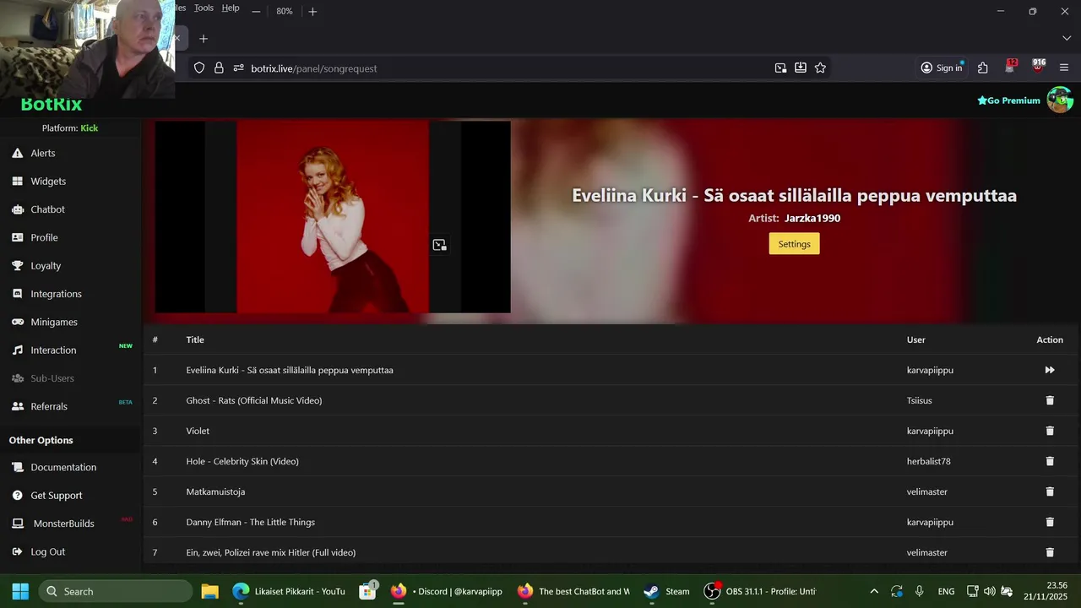Show hidden system tray icons

pyautogui.click(x=874, y=591)
